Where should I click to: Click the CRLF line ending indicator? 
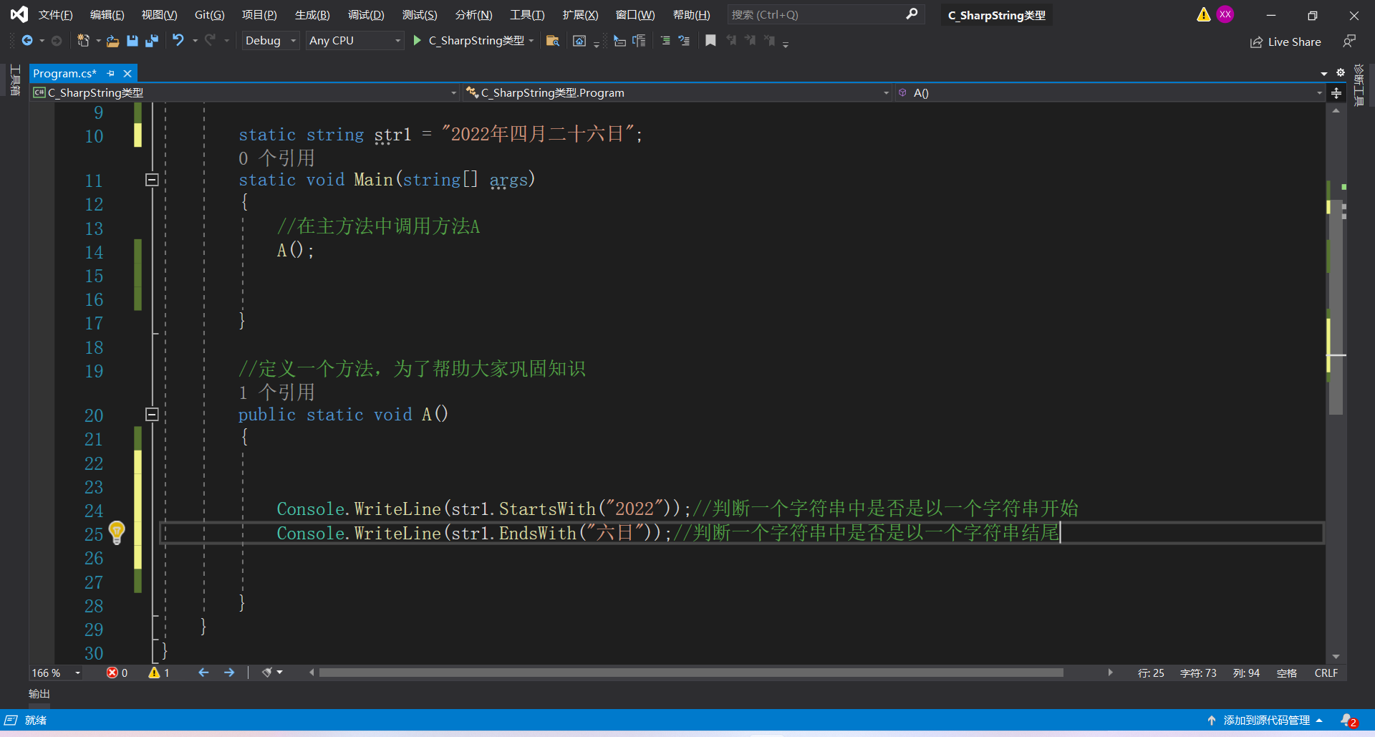[1326, 673]
